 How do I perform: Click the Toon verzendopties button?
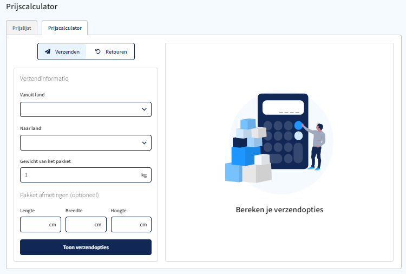pyautogui.click(x=86, y=247)
